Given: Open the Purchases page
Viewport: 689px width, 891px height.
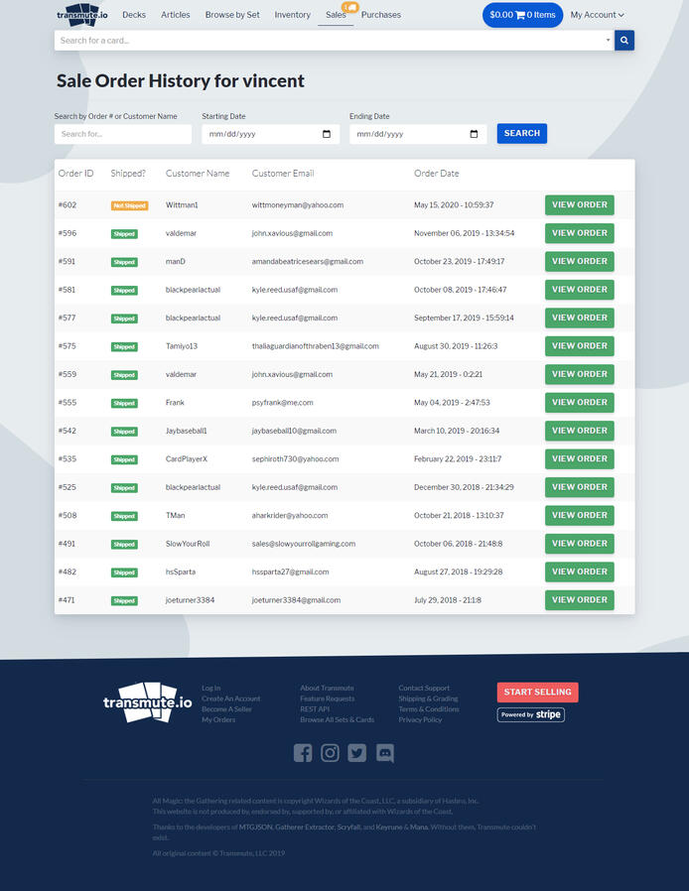Looking at the screenshot, I should point(381,15).
